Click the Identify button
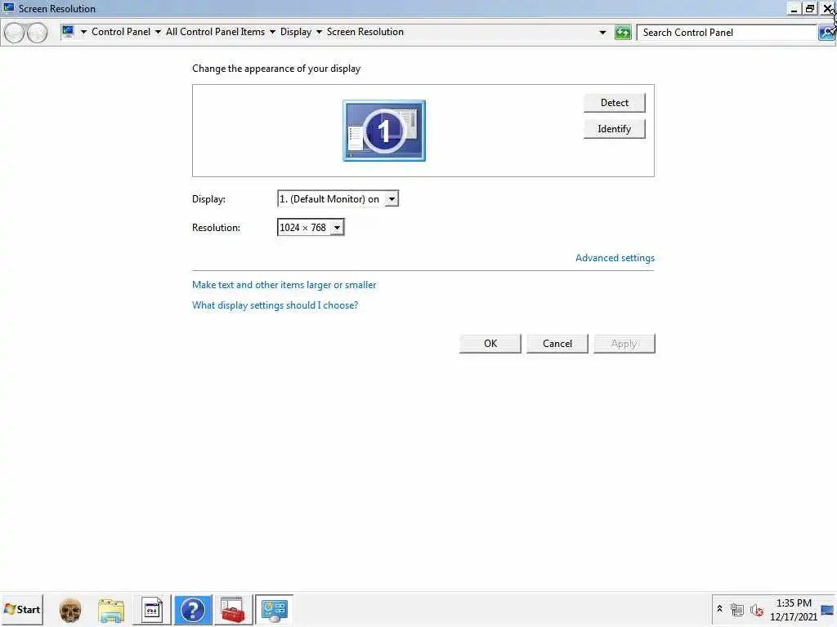Image resolution: width=837 pixels, height=627 pixels. point(614,129)
